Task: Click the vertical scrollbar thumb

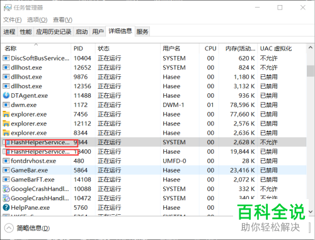Action: coord(311,71)
